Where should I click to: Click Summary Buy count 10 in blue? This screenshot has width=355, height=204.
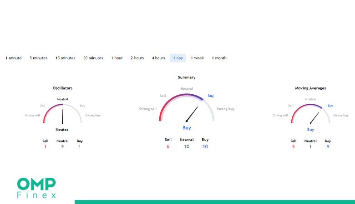[x=205, y=147]
